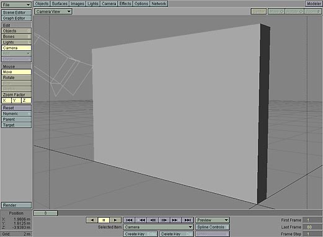Toggle the Y axis button
323x237 pixels.
(x=16, y=101)
